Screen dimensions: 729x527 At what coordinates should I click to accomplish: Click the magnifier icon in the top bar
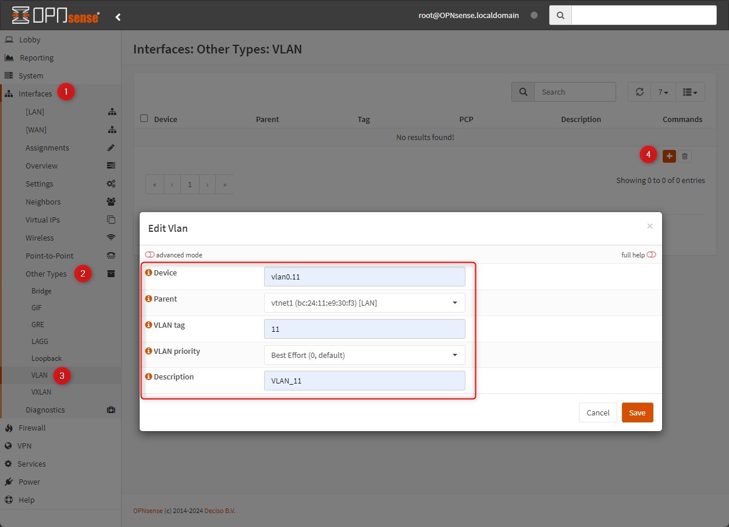[x=560, y=16]
